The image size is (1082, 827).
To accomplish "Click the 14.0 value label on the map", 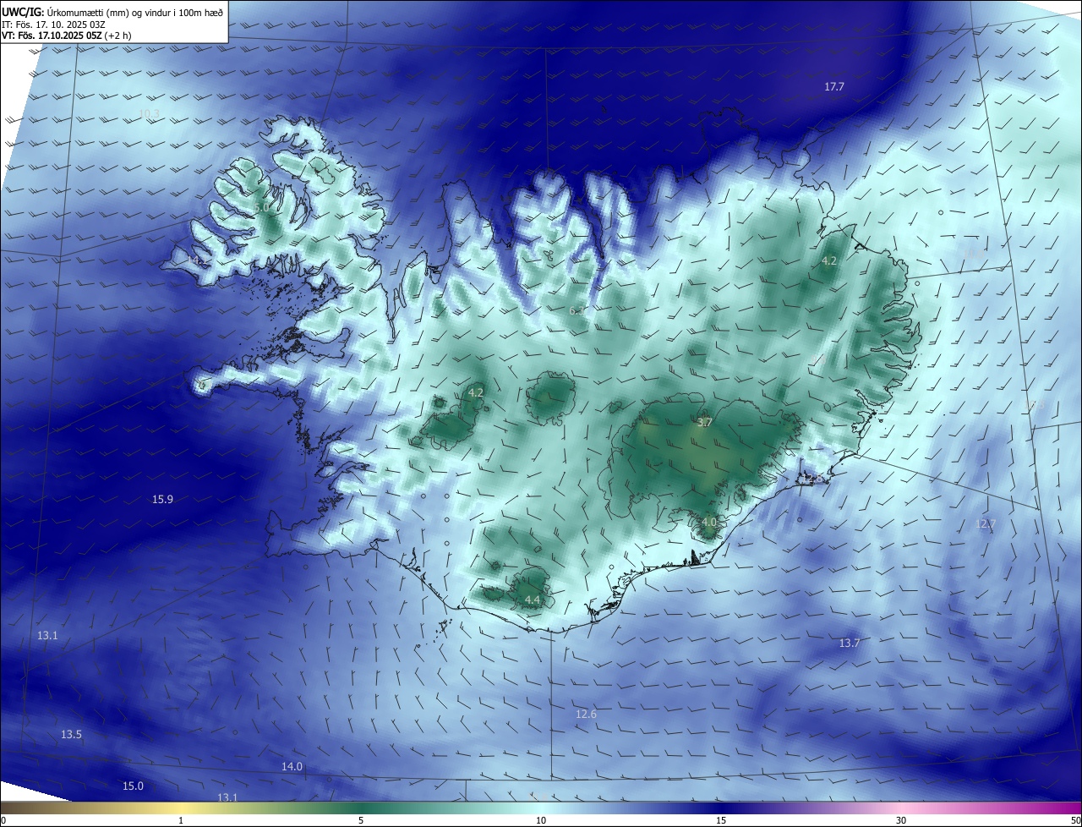I will [292, 767].
